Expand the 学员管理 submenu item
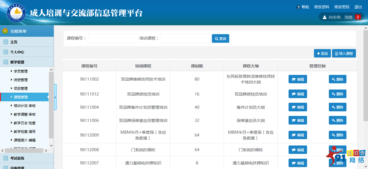This screenshot has height=169, width=368. (x=21, y=71)
